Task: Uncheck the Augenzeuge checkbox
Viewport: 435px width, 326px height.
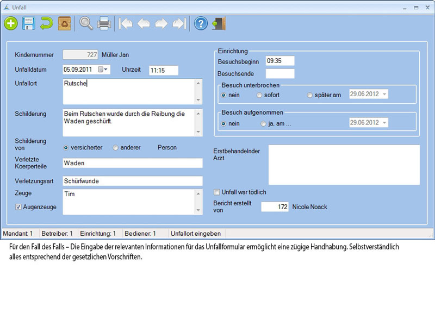Action: click(x=18, y=207)
